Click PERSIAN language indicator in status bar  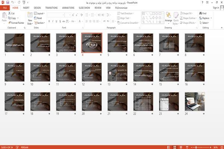click(24, 147)
